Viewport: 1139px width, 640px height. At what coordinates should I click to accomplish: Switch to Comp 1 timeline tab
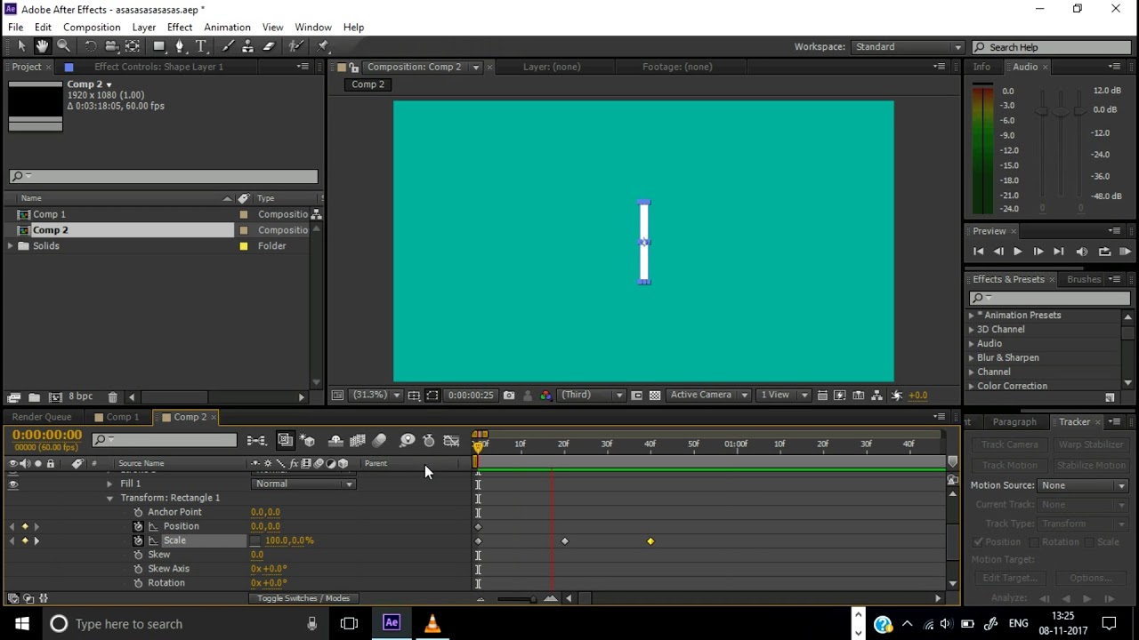click(123, 417)
